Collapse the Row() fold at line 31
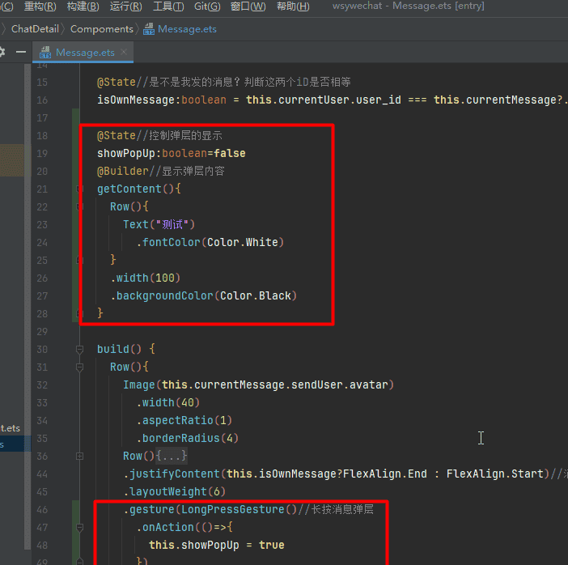568x565 pixels. pos(79,367)
